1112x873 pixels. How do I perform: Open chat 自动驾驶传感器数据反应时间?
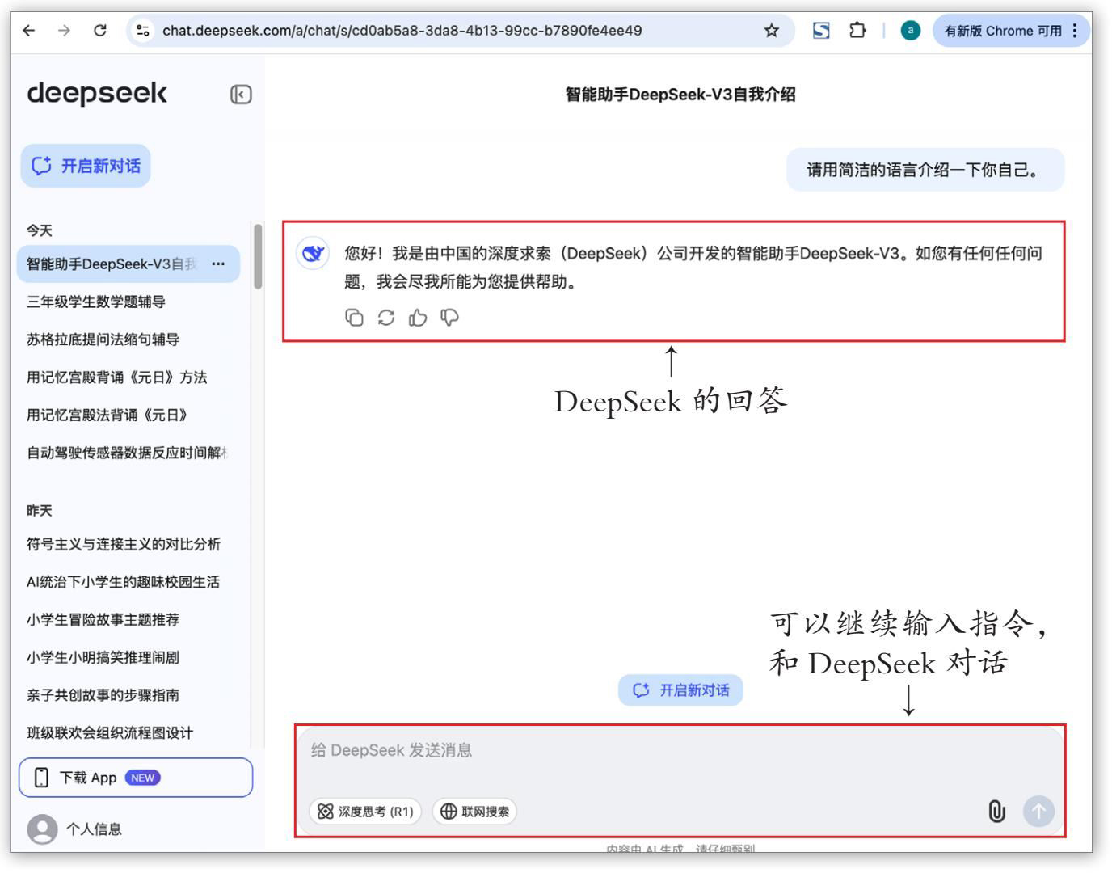(x=127, y=453)
